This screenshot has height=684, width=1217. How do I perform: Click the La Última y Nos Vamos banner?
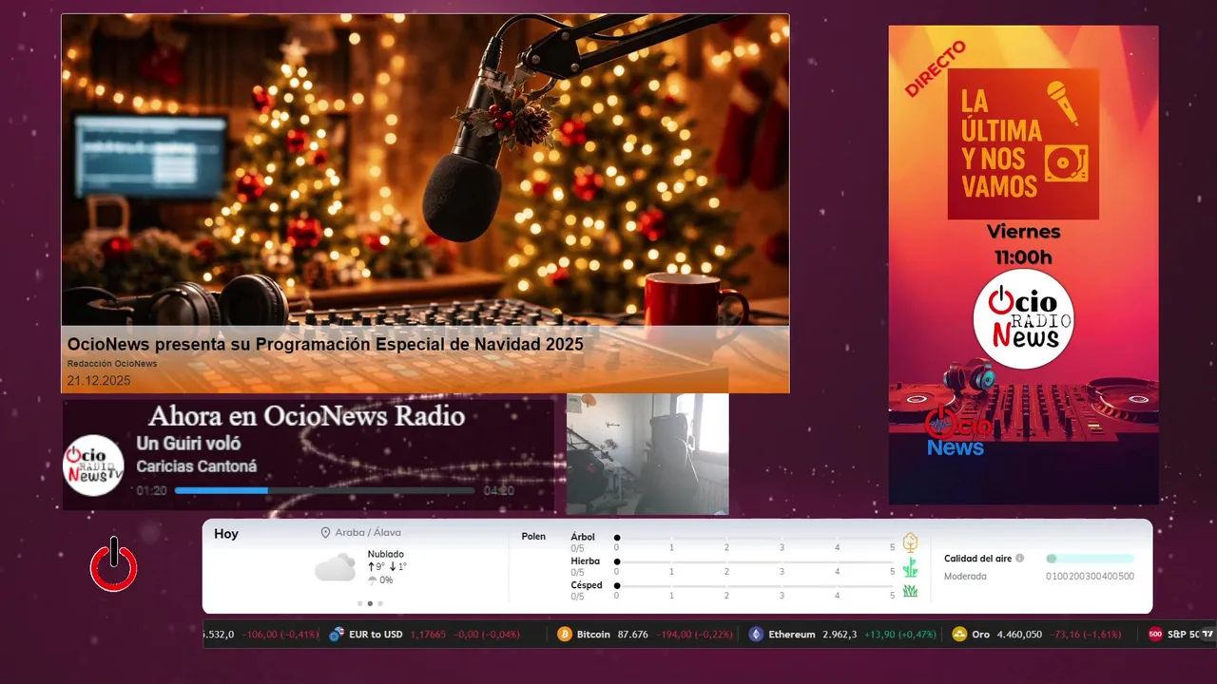tap(1023, 143)
